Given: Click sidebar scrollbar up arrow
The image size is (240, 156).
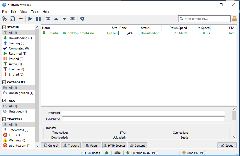Looking at the screenshot, I should [37, 27].
